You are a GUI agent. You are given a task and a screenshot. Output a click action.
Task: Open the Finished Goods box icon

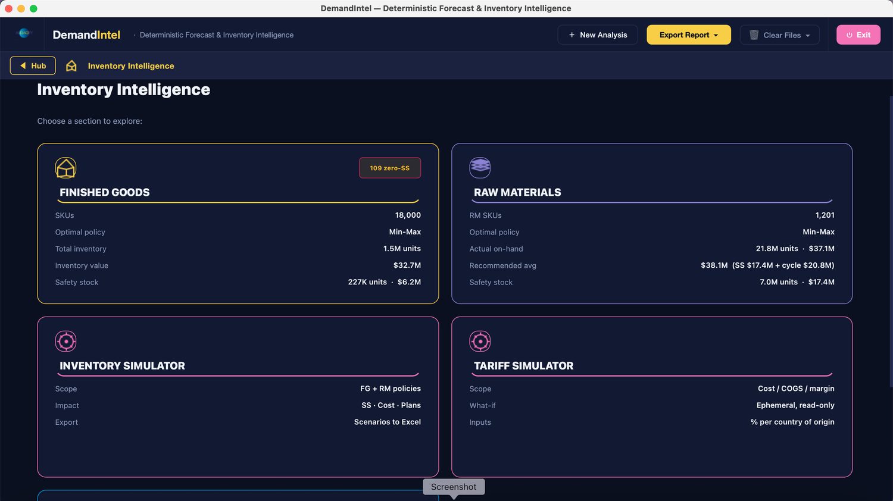pos(65,168)
